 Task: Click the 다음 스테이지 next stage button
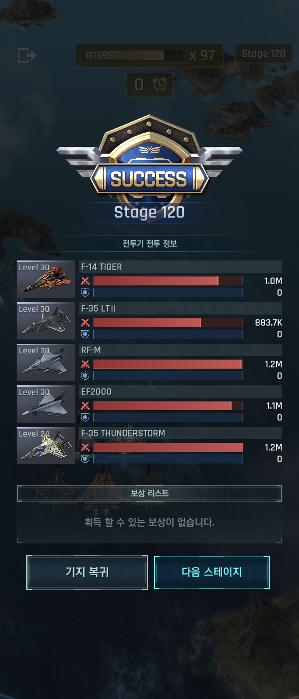(212, 573)
